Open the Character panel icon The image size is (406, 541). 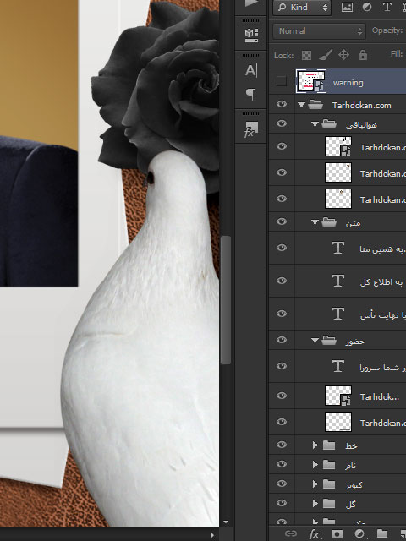(251, 71)
